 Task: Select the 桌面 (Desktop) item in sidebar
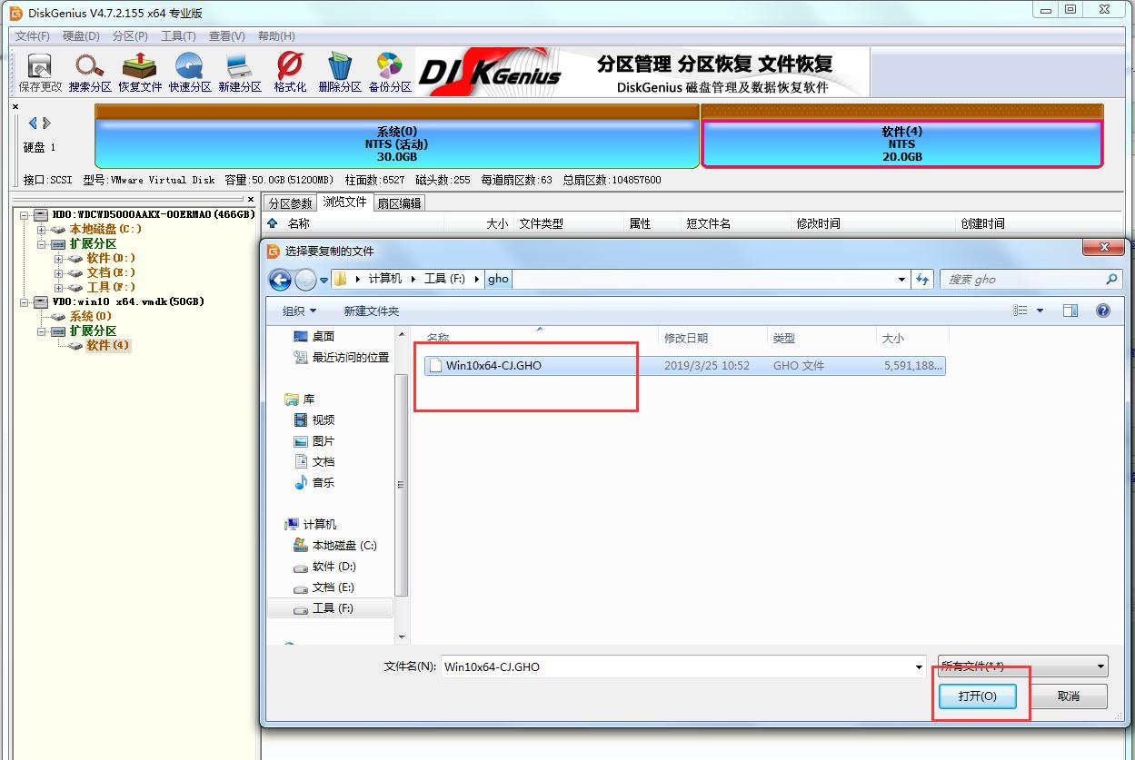(x=314, y=336)
